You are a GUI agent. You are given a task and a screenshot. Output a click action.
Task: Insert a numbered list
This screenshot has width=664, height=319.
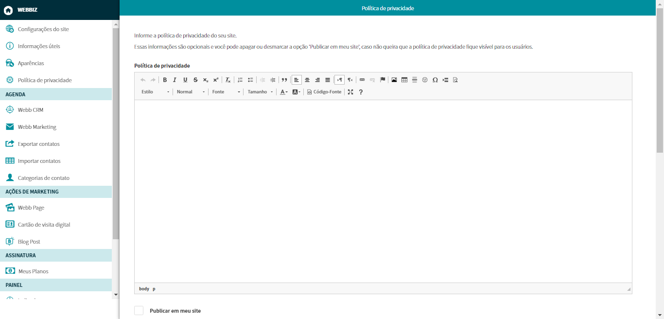[240, 80]
